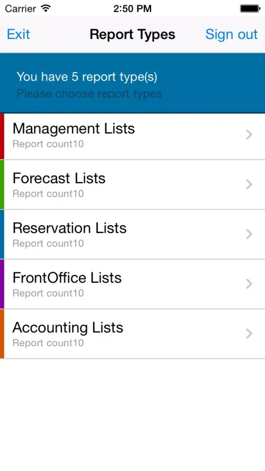Tap the battery indicator icon

coord(249,8)
